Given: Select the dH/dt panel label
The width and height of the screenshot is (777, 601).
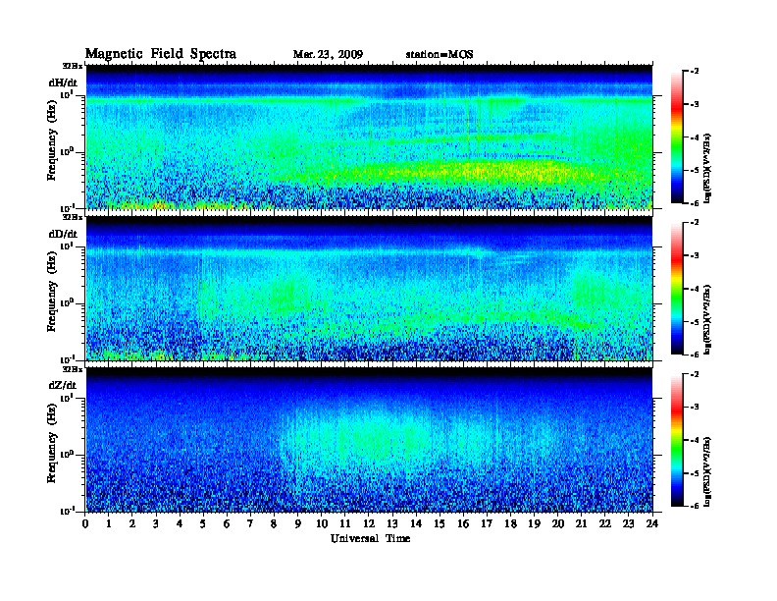Looking at the screenshot, I should (x=63, y=83).
